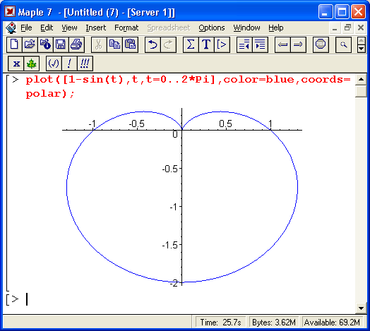The height and width of the screenshot is (331, 370).
Task: Insert execution group with the [> icon
Action: point(222,44)
